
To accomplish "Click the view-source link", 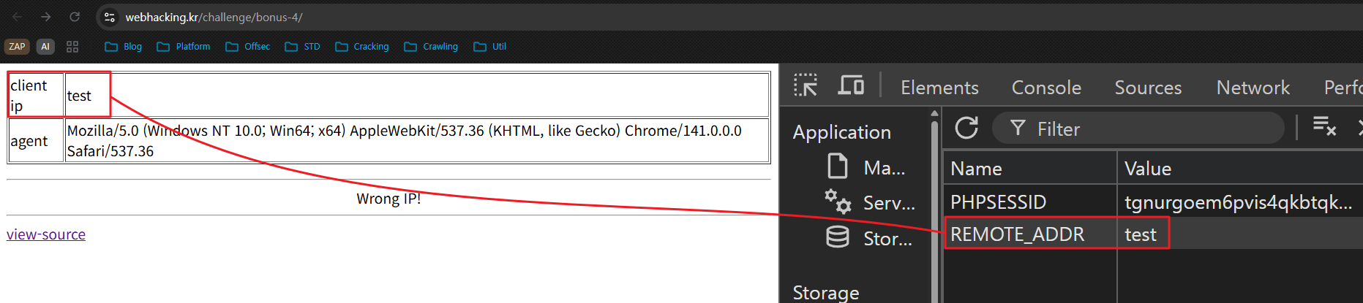I will [x=46, y=234].
